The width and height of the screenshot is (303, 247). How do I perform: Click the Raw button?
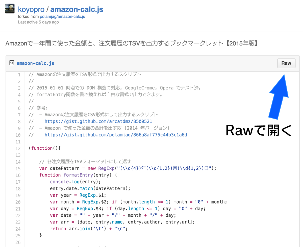click(x=286, y=63)
